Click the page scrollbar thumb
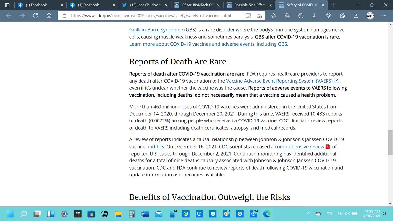 coord(390,142)
